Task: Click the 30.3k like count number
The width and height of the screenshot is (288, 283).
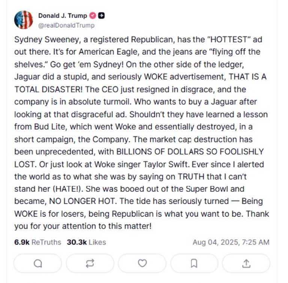Action: 76,242
